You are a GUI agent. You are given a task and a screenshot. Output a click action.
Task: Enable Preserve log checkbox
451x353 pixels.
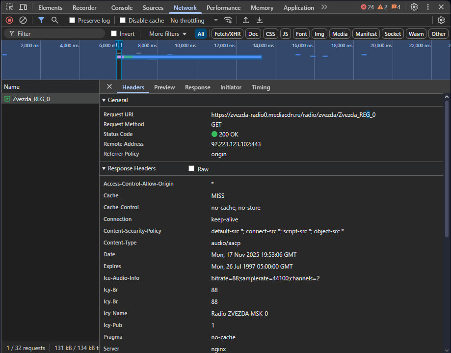[x=72, y=20]
